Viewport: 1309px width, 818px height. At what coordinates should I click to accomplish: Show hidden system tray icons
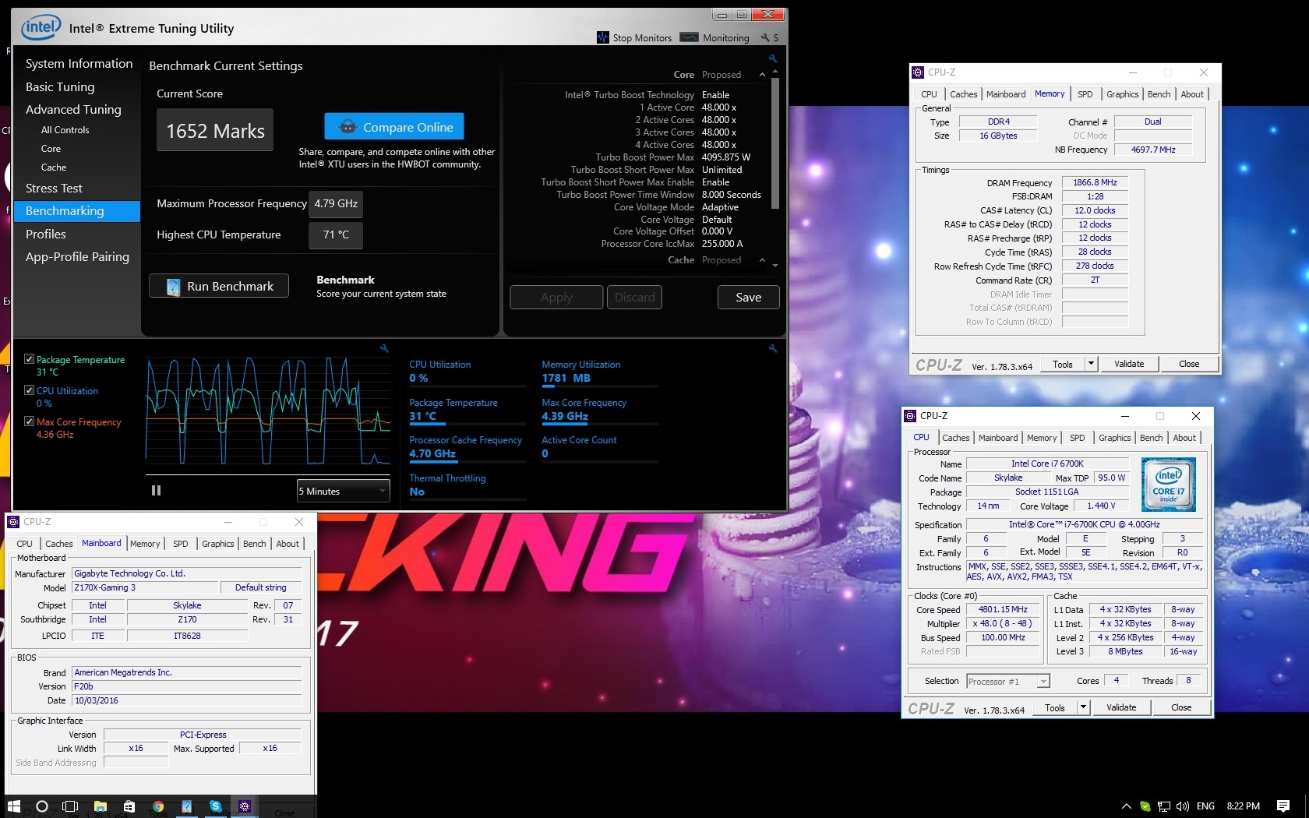click(x=1126, y=806)
